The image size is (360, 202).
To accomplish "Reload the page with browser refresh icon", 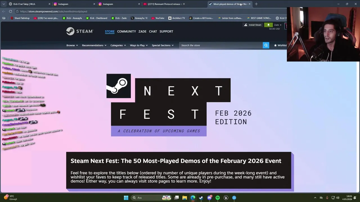I will pos(10,12).
